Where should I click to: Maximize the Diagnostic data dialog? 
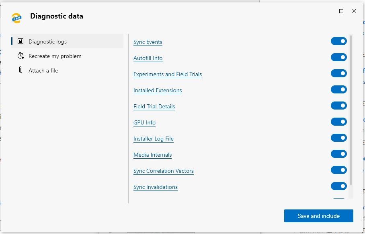coord(341,11)
